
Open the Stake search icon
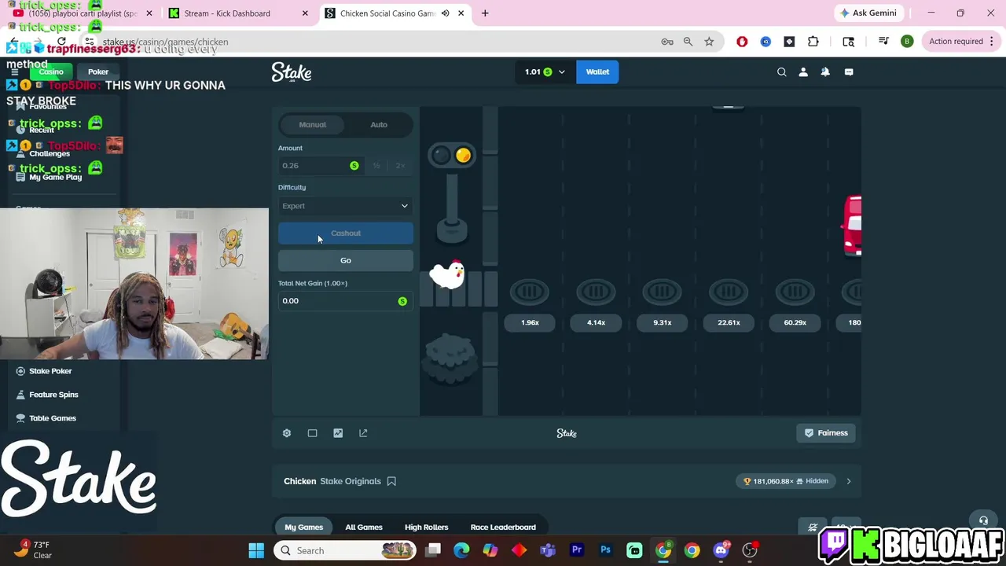(x=781, y=72)
